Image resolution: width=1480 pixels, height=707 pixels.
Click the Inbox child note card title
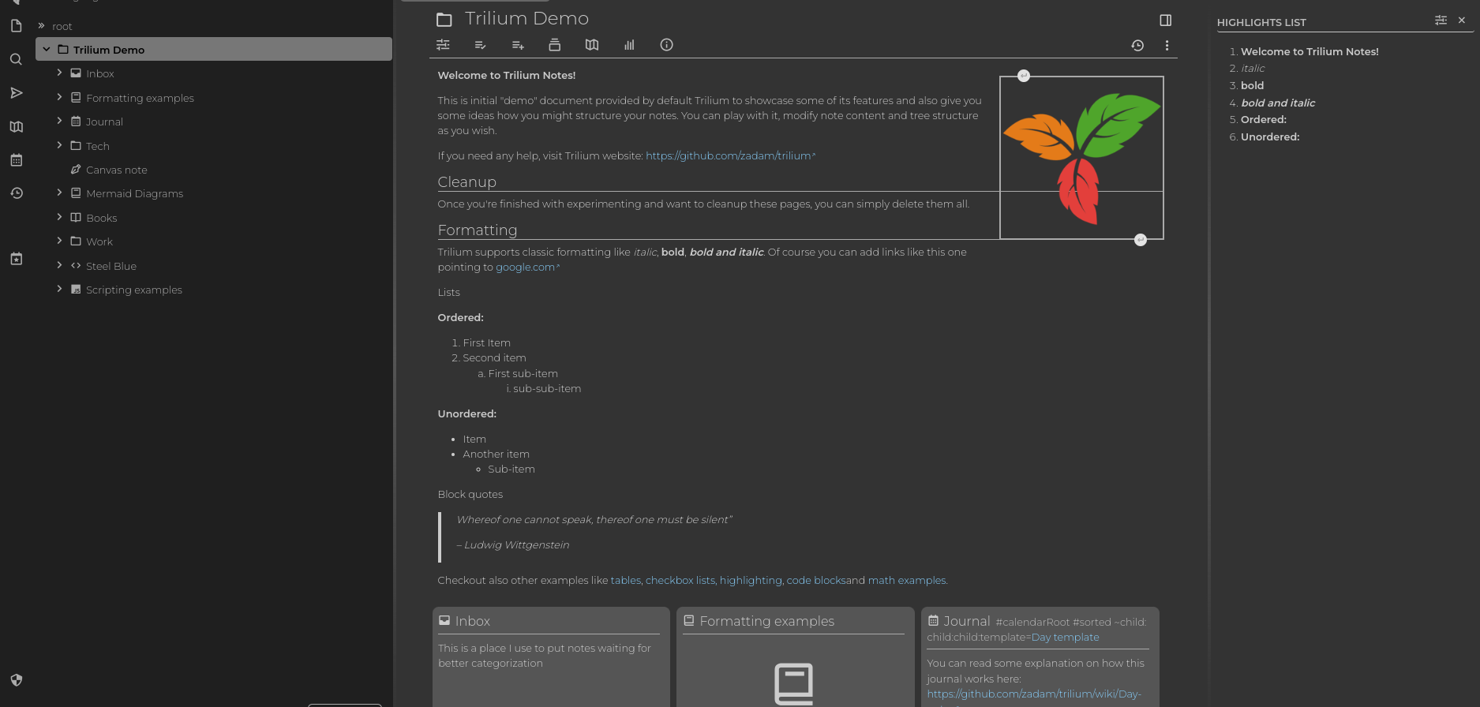(472, 621)
